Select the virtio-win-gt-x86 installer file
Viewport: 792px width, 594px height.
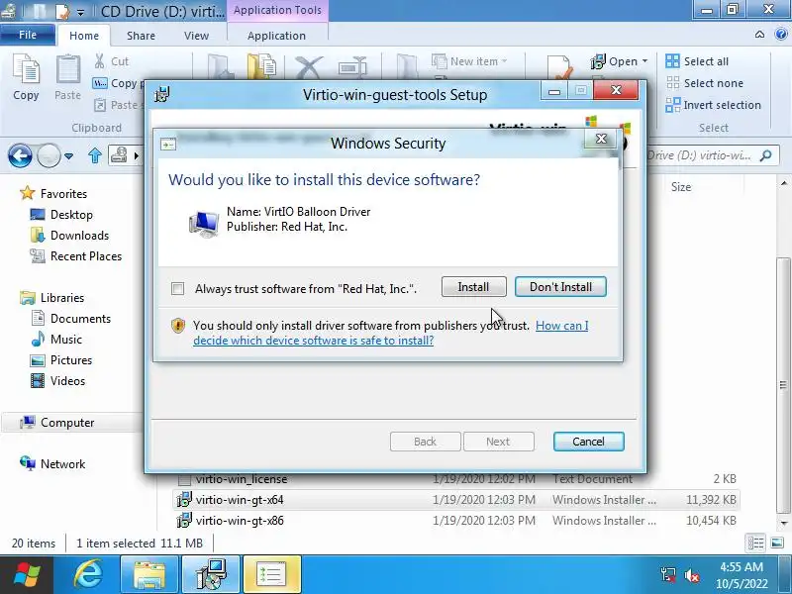tap(456, 521)
